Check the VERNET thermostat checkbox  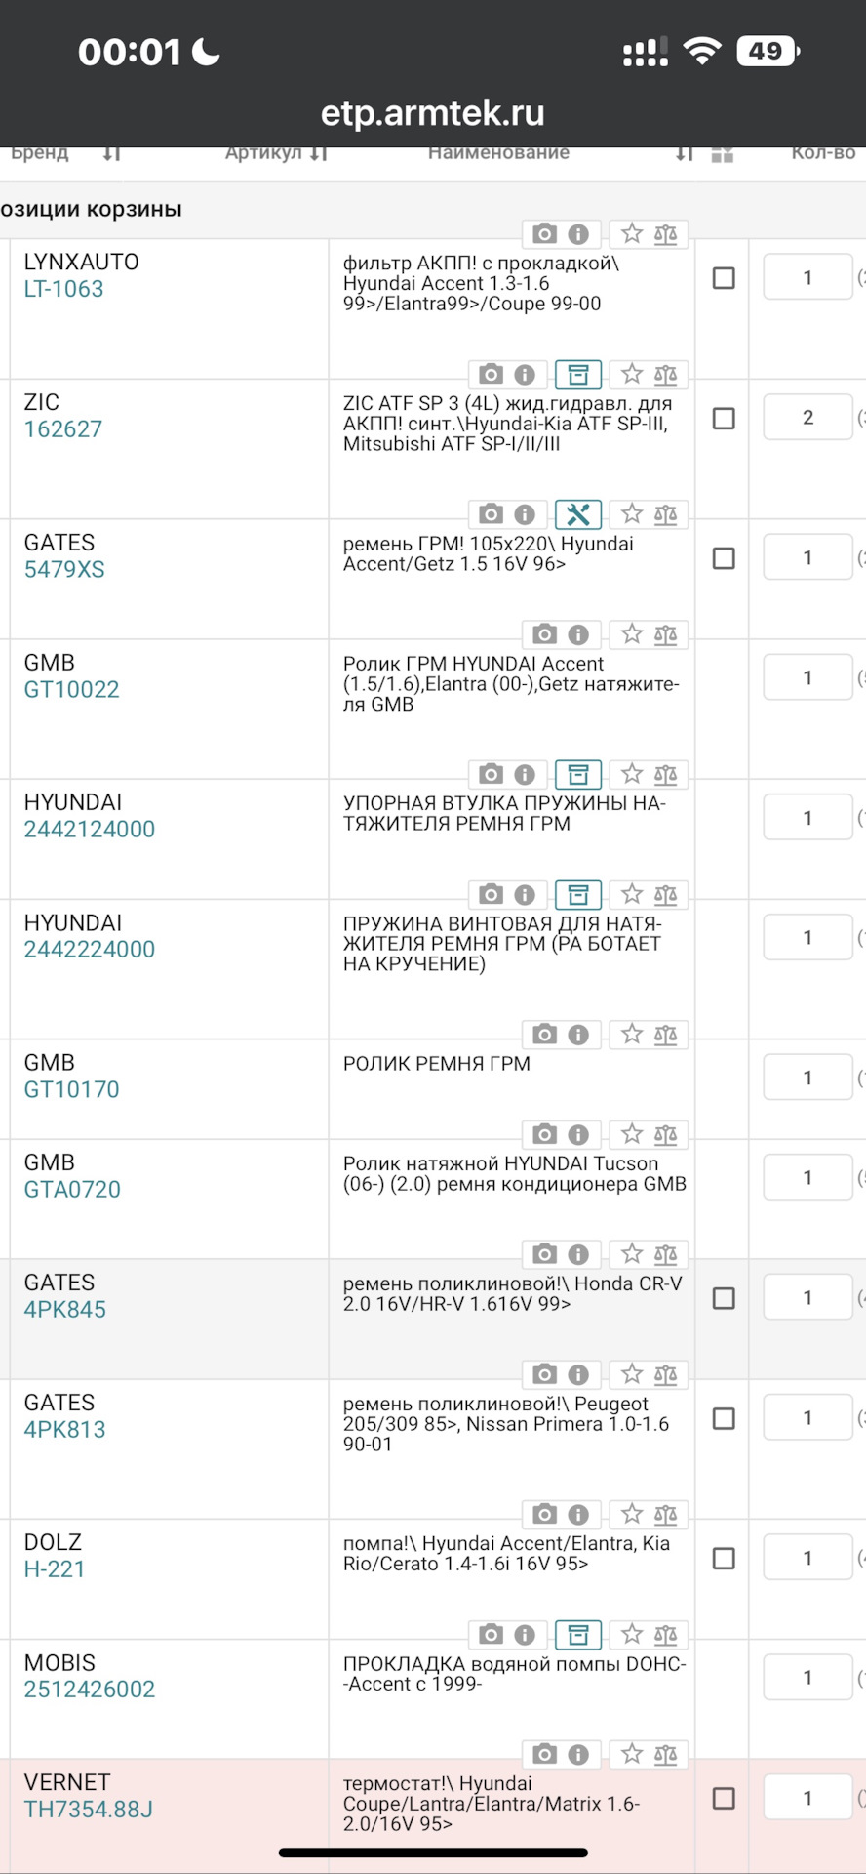point(724,1798)
